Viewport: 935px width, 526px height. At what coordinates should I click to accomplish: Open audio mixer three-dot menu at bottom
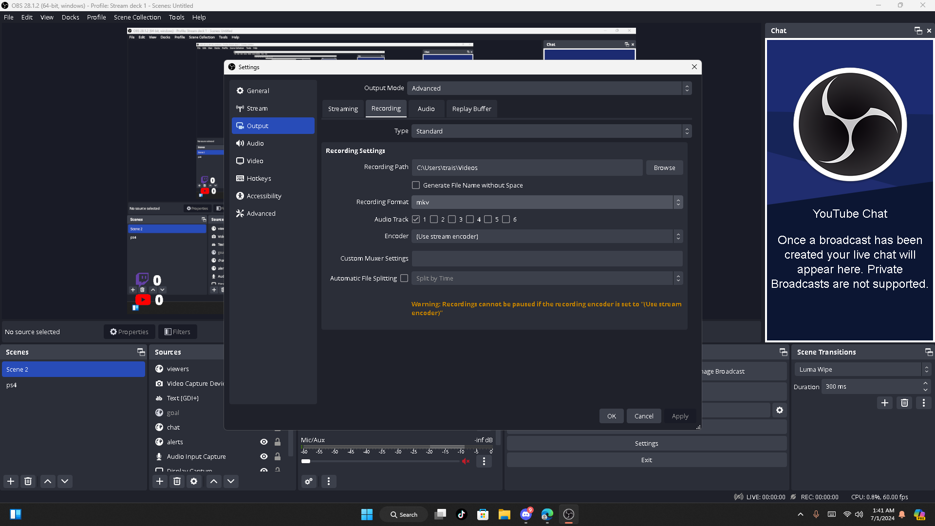(329, 481)
